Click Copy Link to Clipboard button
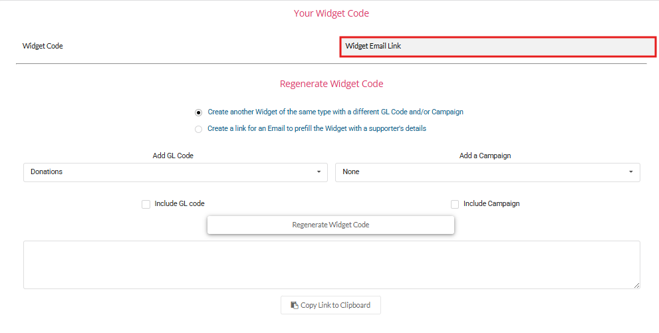659x333 pixels. [330, 305]
